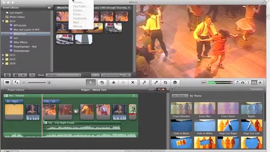
Task: Click the three-dot button in project header
Action: [151, 90]
